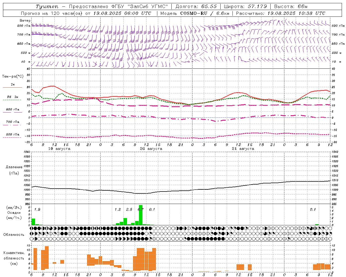The width and height of the screenshot is (346, 277).
Task: Click the Рассчитано 10:38 UTC timestamp
Action: point(281,13)
